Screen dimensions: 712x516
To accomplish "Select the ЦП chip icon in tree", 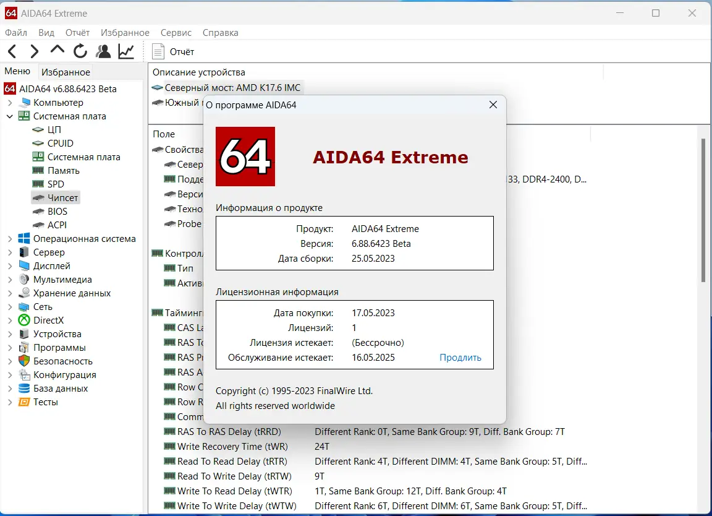I will point(38,129).
